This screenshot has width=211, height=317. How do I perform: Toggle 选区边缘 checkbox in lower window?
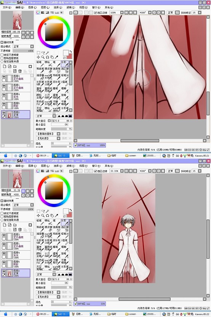(x=96, y=171)
